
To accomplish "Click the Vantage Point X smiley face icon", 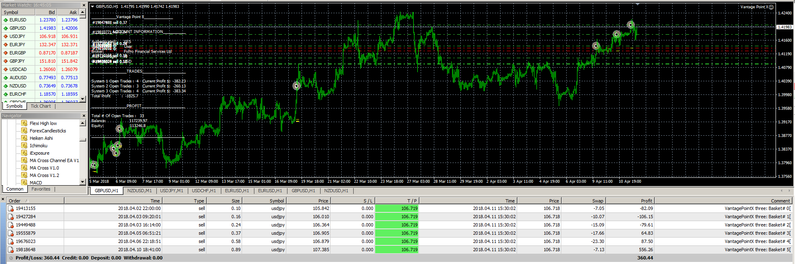I will click(771, 7).
